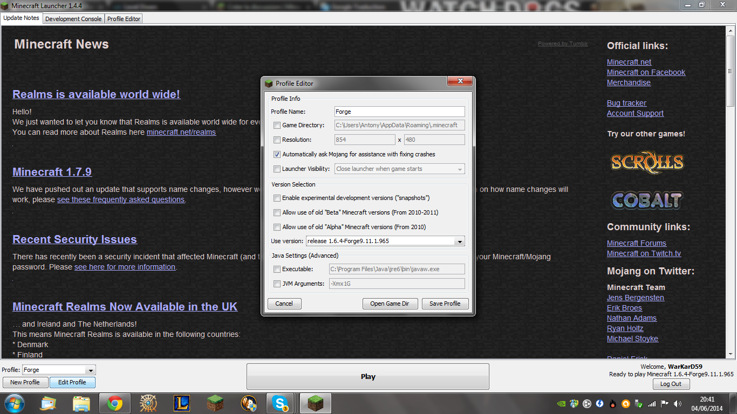This screenshot has width=737, height=414.
Task: Open Windows Live Mail from the taskbar
Action: pyautogui.click(x=48, y=403)
